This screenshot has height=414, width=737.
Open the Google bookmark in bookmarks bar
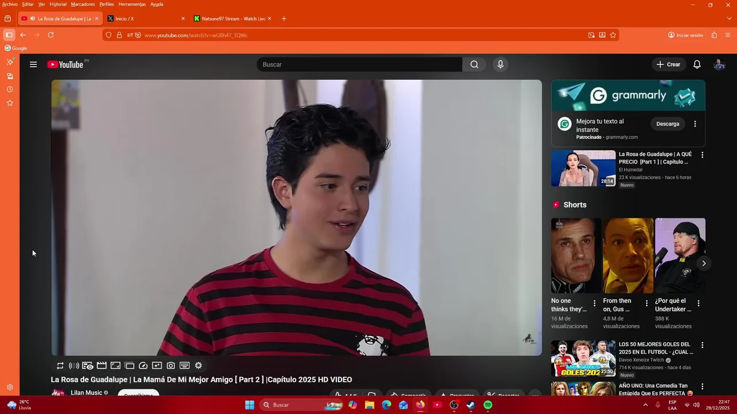tap(16, 48)
